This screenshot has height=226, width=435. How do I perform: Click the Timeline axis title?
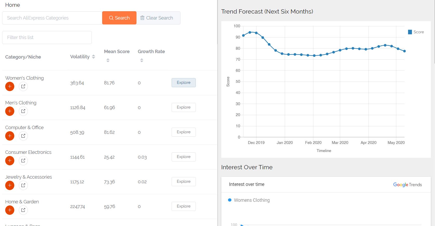324,151
